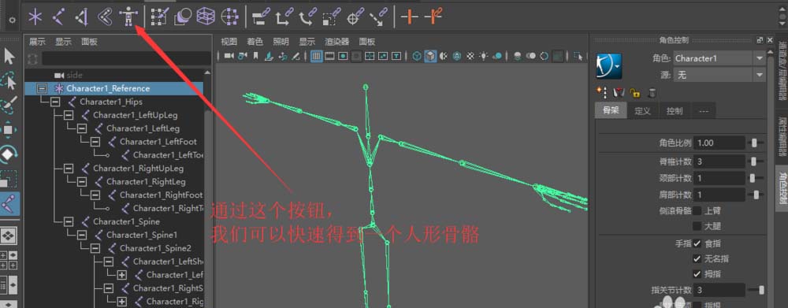The height and width of the screenshot is (308, 788).
Task: Uncheck the 食指 finger checkbox
Action: click(x=697, y=243)
